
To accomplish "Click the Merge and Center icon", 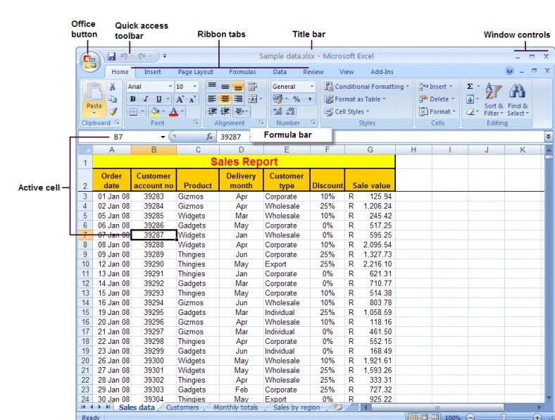I will click(x=252, y=99).
